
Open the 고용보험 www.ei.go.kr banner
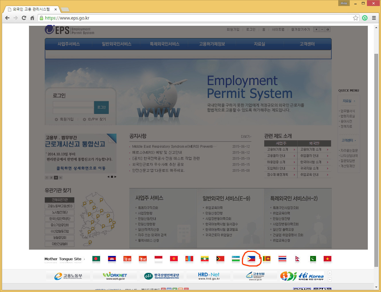[255, 276]
